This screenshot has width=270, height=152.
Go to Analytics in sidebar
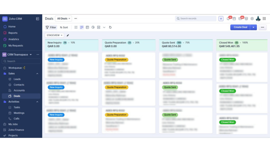14,39
